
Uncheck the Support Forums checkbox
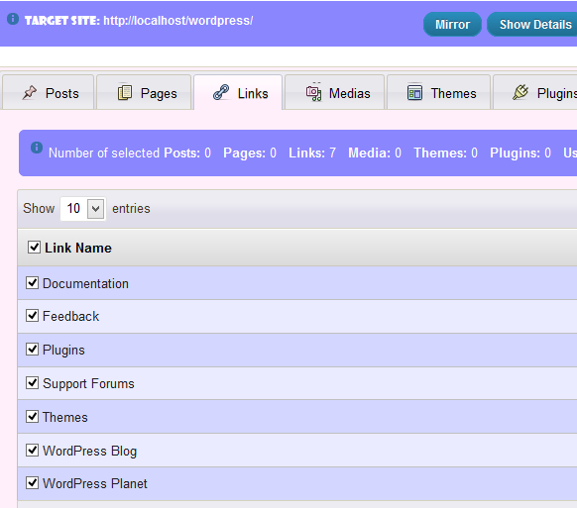point(32,382)
